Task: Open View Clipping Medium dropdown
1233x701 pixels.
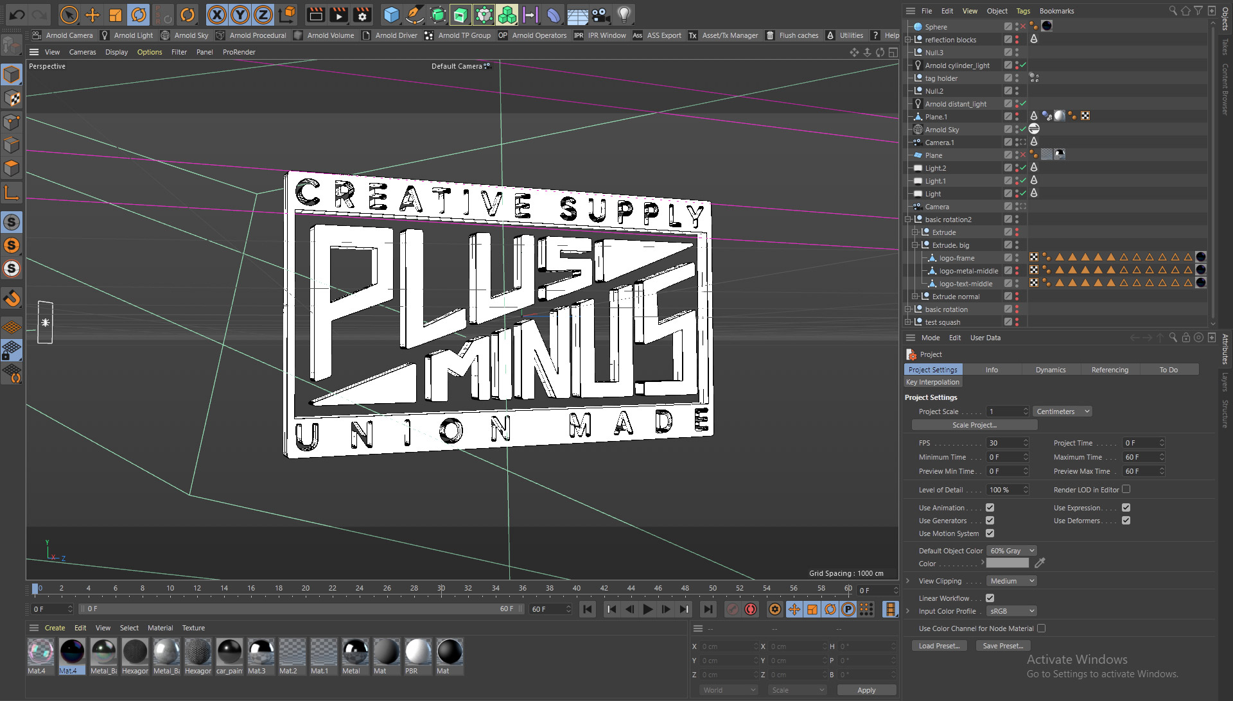Action: coord(1011,581)
